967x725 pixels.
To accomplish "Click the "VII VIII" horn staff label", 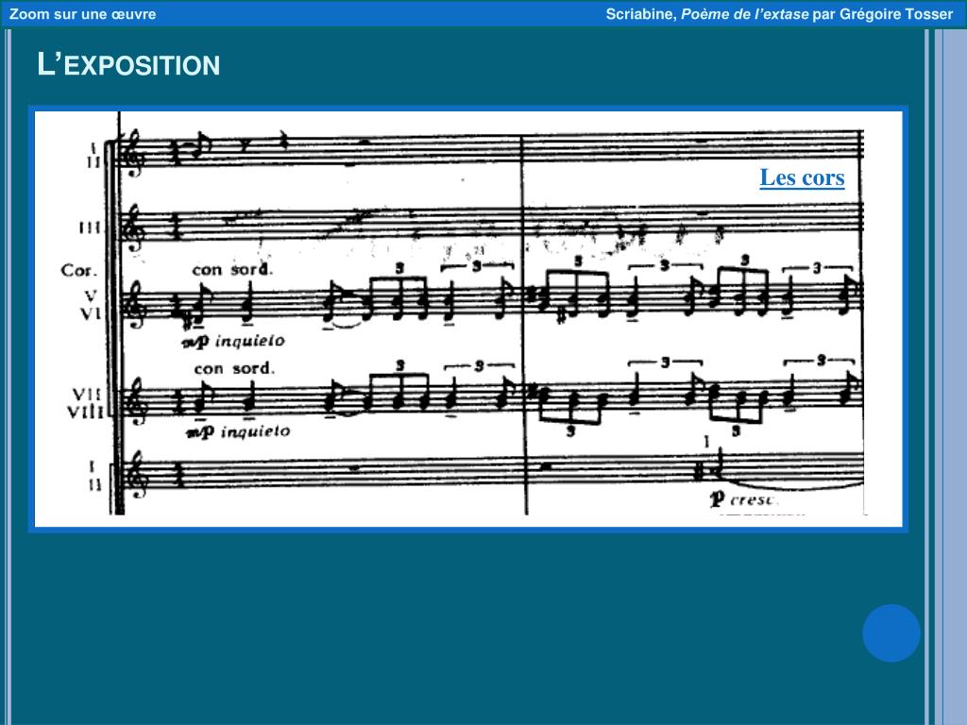I will pos(84,402).
